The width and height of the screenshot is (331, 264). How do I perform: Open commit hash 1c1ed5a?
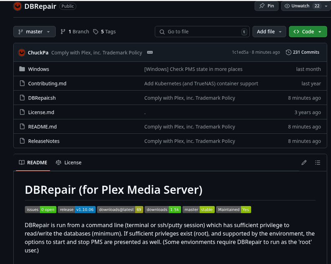(x=240, y=52)
